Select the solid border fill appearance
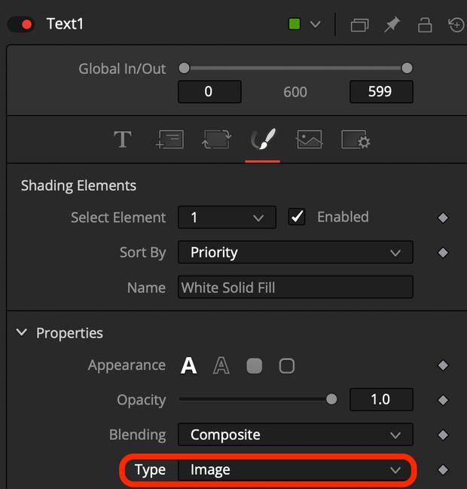 tap(254, 366)
